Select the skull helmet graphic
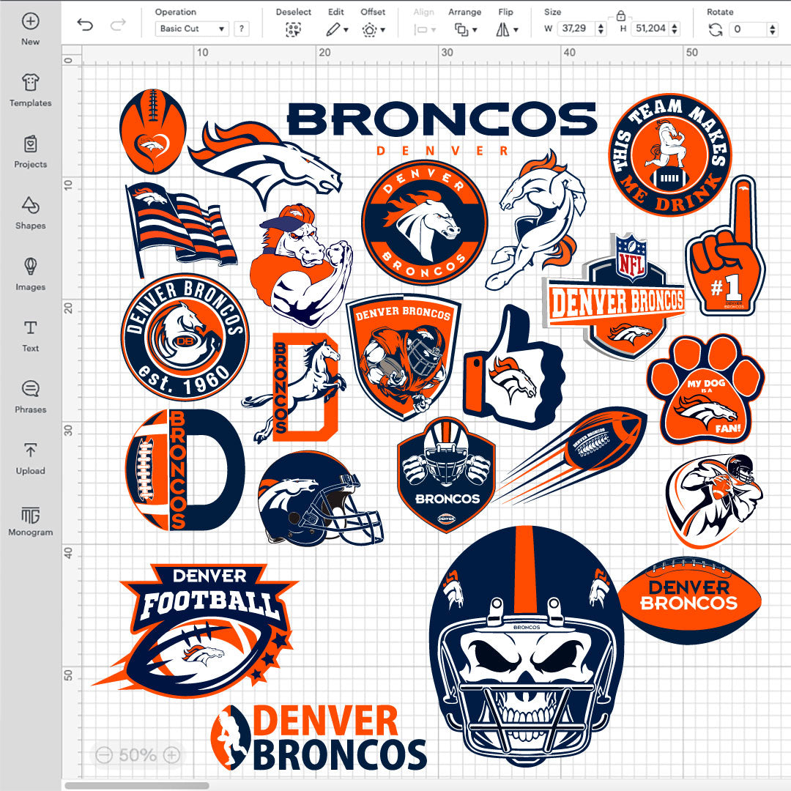Screen dimensions: 791x791 (526, 645)
